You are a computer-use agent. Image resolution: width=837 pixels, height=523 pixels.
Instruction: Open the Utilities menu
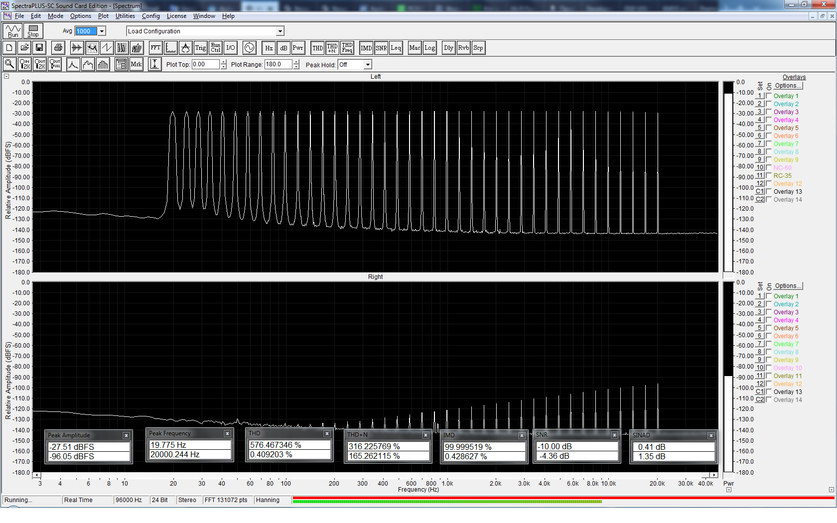[x=125, y=16]
